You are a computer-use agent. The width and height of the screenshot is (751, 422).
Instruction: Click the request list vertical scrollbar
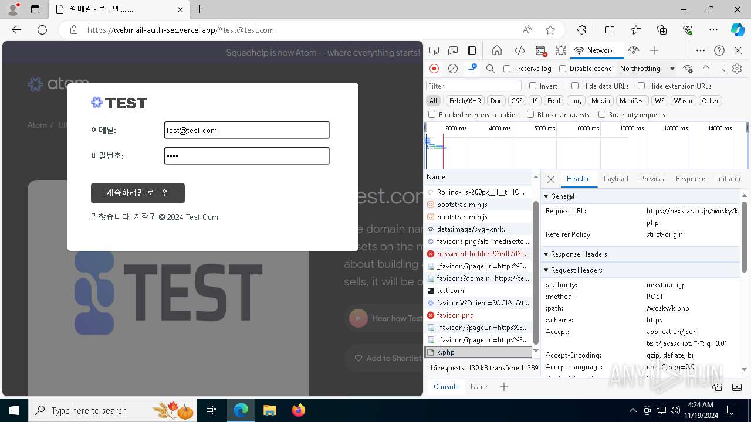536,273
